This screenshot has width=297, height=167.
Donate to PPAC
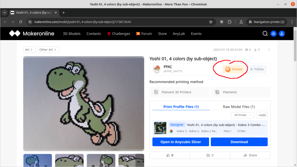[233, 69]
